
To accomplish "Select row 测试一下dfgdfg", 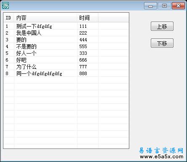I will (x=66, y=26).
